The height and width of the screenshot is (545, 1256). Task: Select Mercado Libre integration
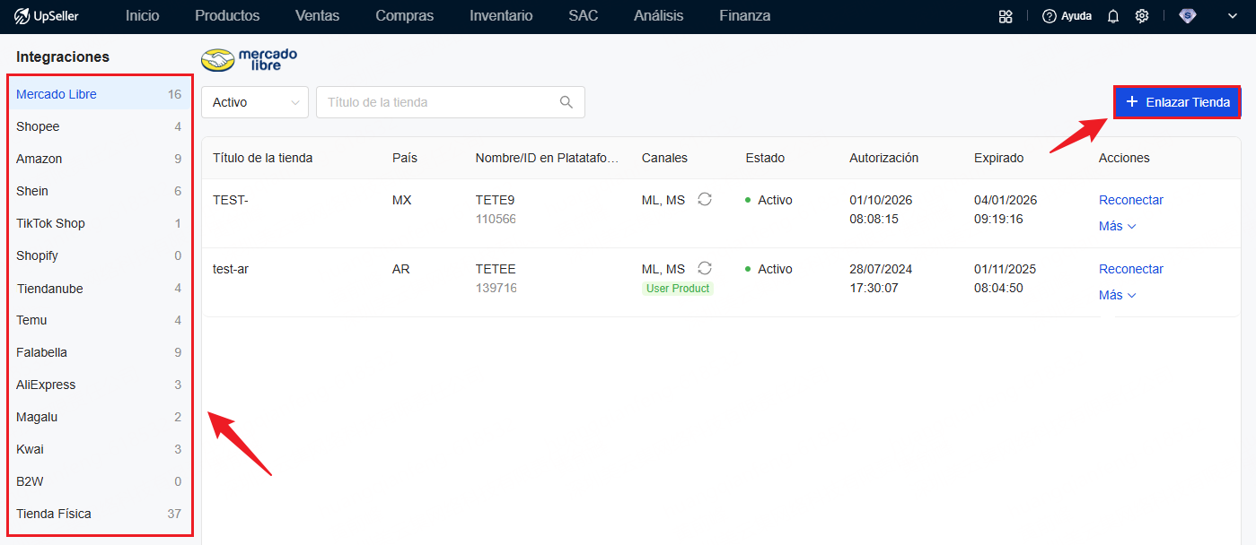99,94
